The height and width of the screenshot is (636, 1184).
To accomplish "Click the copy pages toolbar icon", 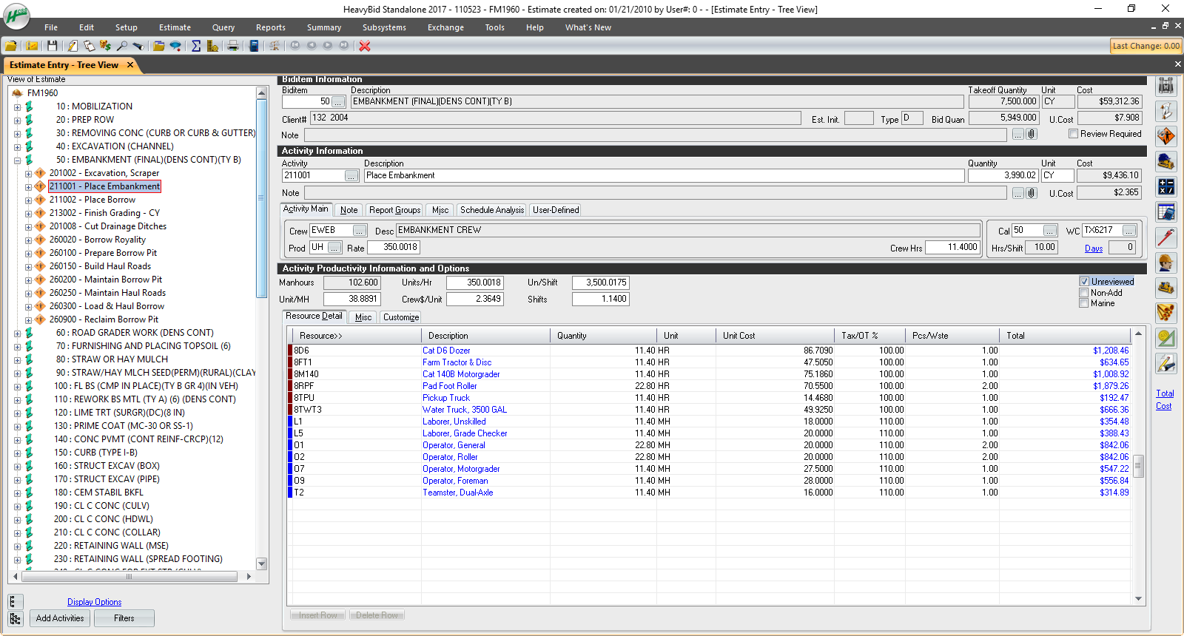I will click(89, 46).
